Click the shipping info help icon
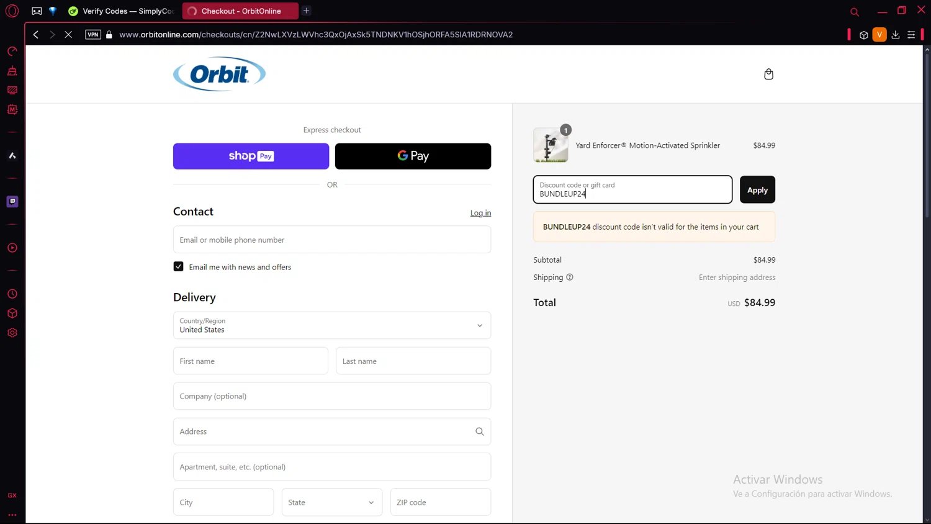The height and width of the screenshot is (524, 931). pos(570,278)
